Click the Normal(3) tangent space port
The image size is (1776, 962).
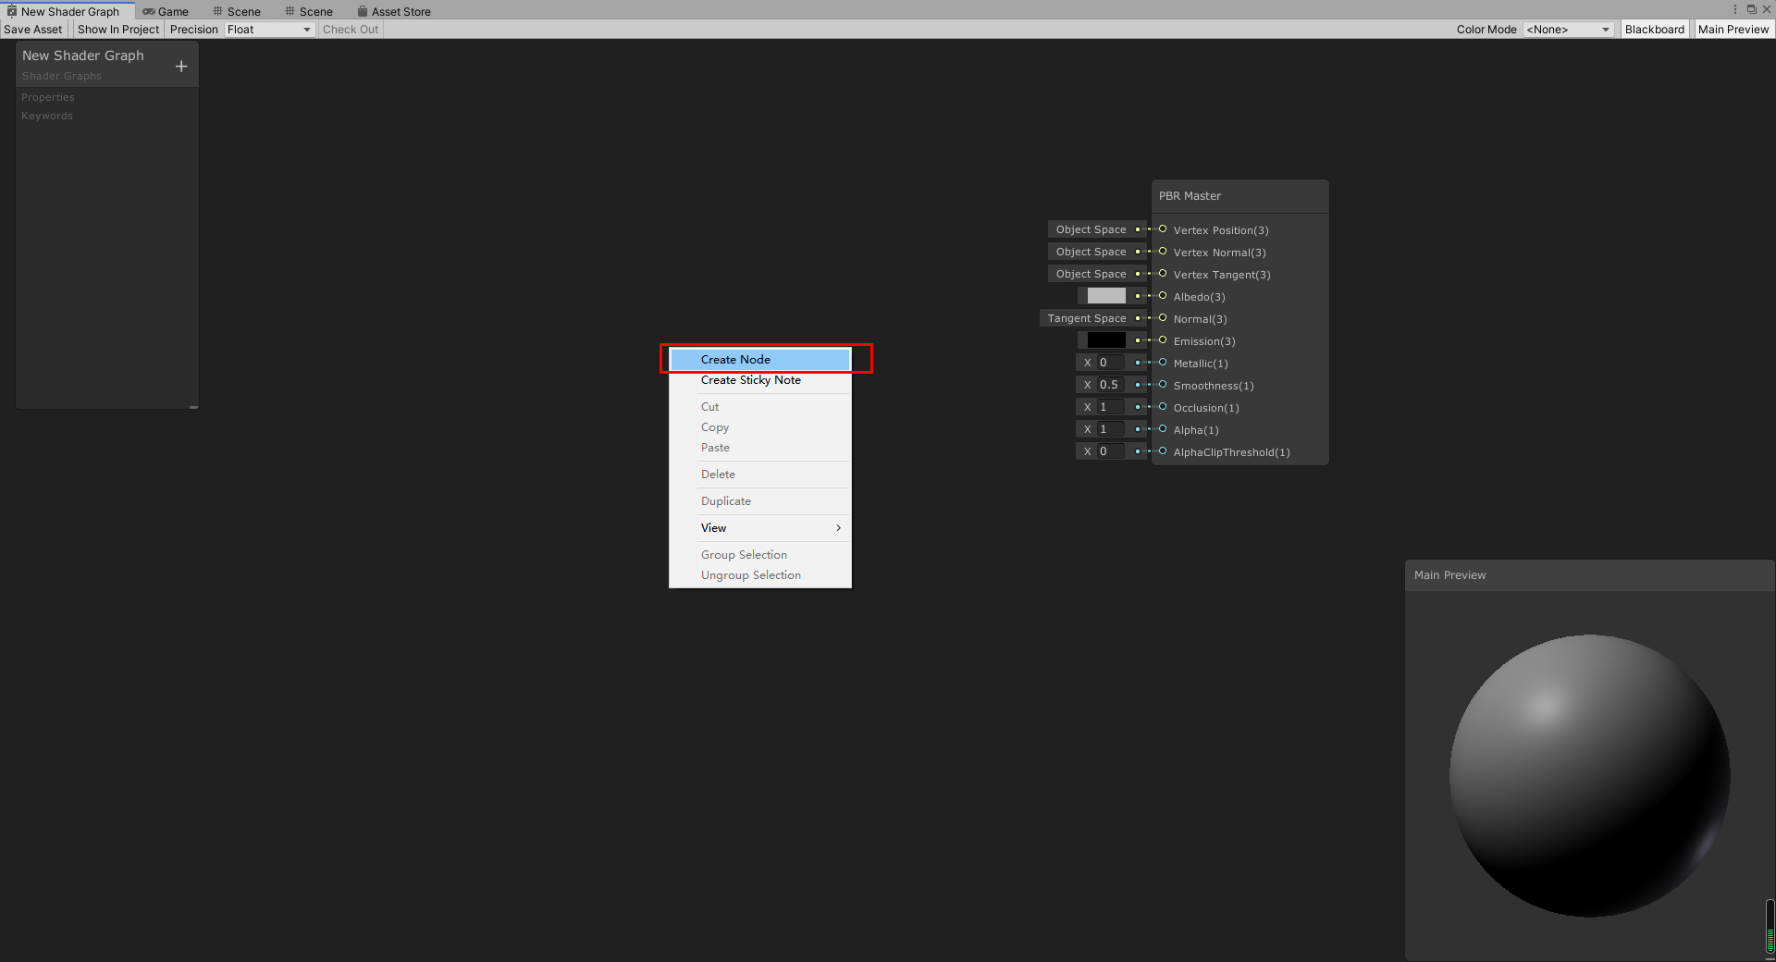pos(1162,318)
